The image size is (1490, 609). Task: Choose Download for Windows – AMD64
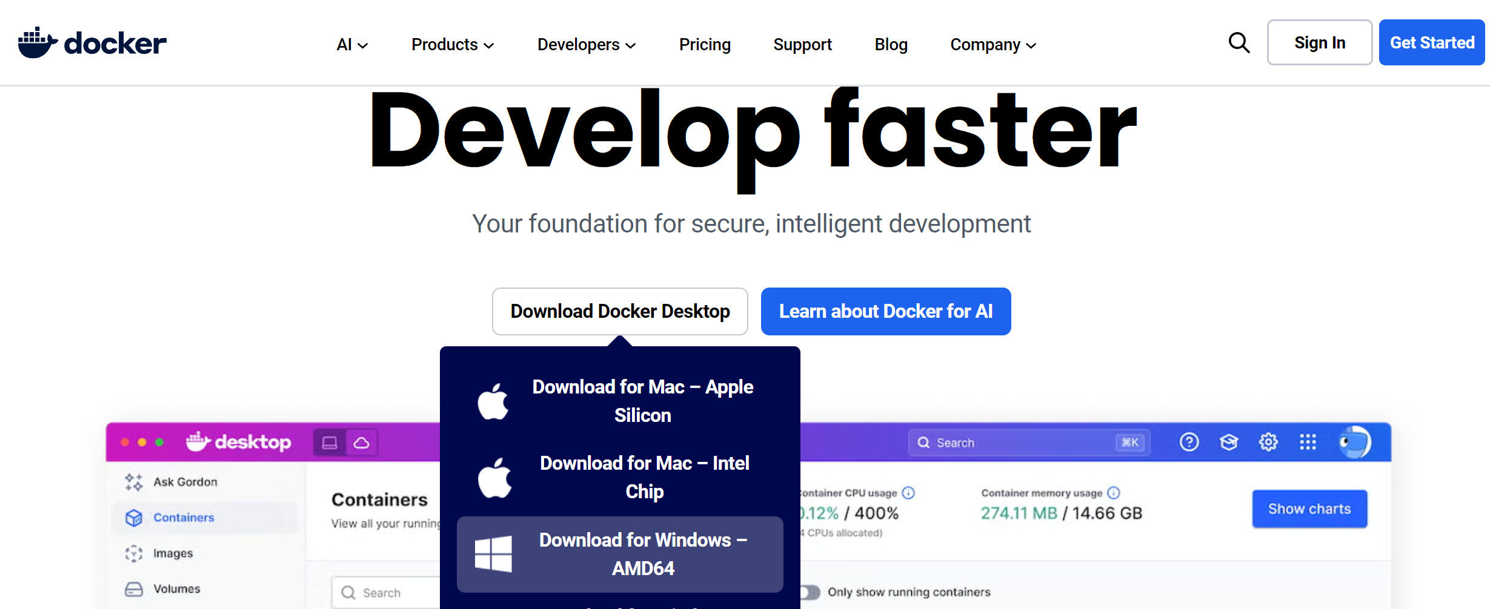[620, 554]
